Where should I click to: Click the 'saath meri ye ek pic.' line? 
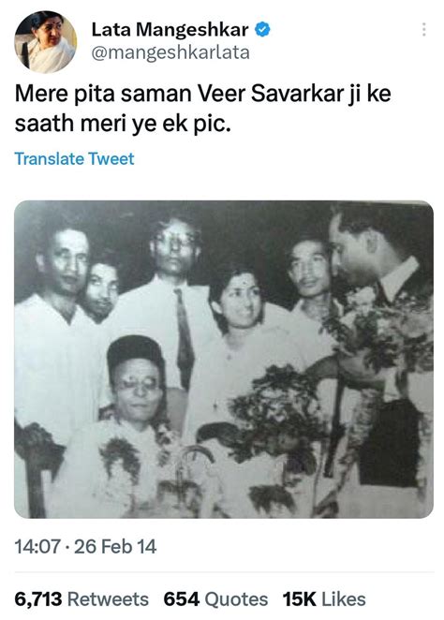(123, 125)
